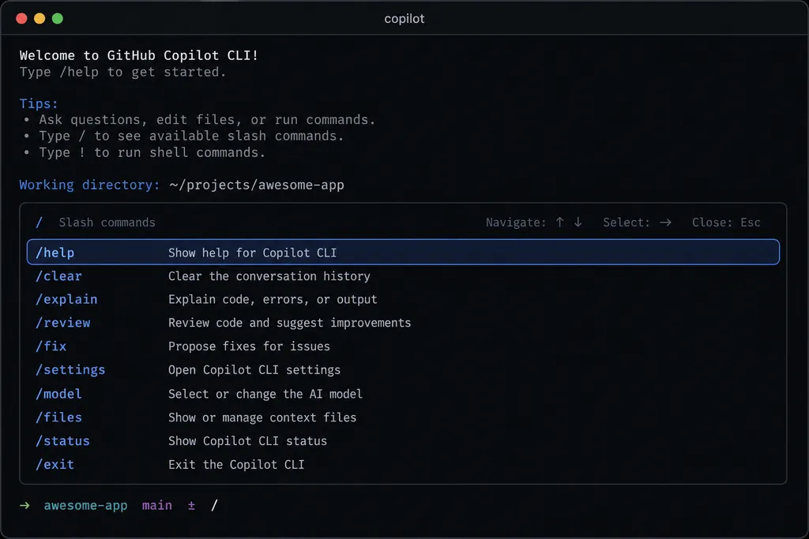Image resolution: width=809 pixels, height=539 pixels.
Task: Click the red close window button
Action: (x=21, y=19)
